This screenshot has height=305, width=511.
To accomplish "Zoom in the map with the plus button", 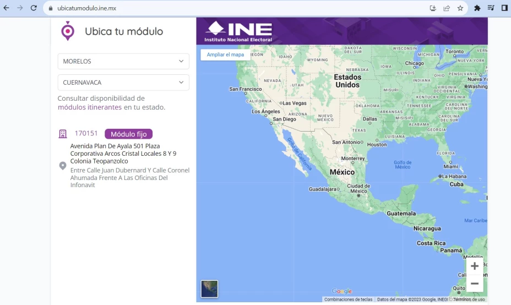I will click(474, 266).
